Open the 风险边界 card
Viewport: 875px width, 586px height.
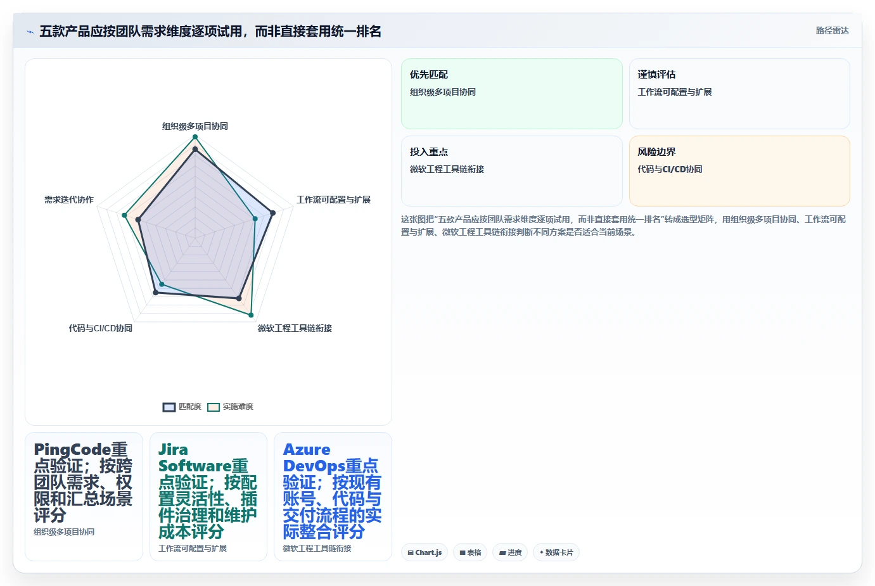click(739, 171)
